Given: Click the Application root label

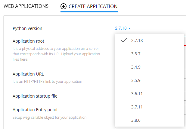Looking at the screenshot, I should (29, 41).
